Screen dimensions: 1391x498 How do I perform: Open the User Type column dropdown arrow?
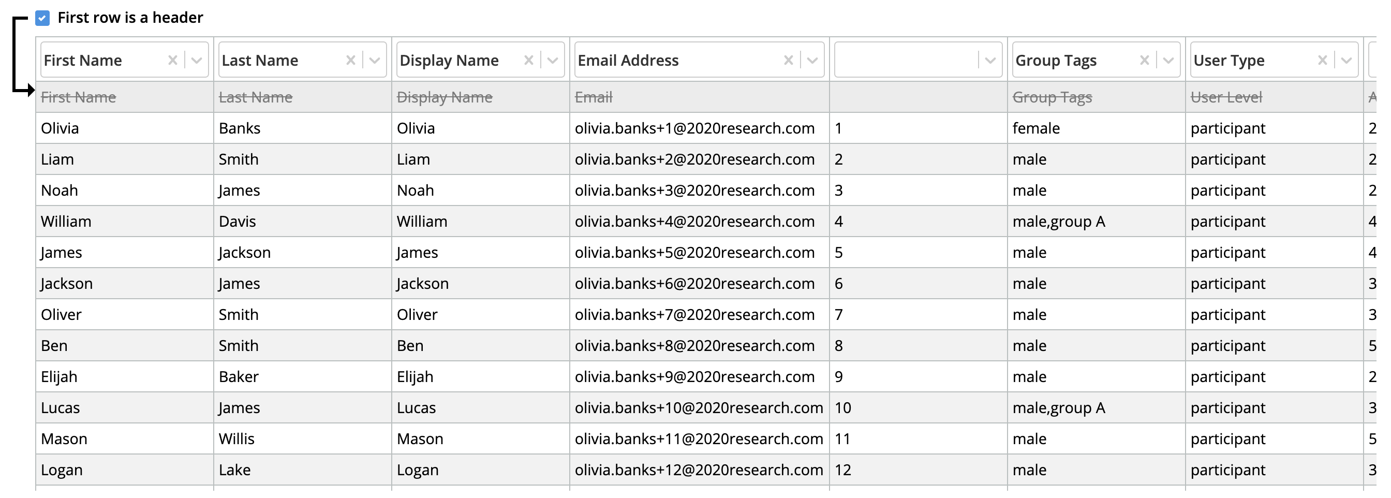1346,60
